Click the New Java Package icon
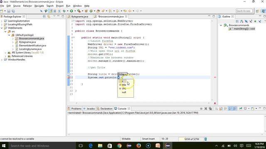266x149 pixels. 86,11
